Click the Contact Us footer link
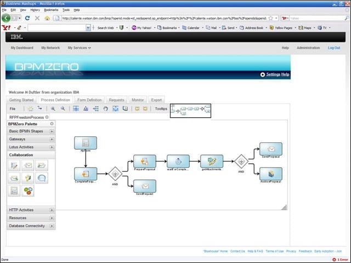The height and width of the screenshot is (263, 351). click(237, 251)
